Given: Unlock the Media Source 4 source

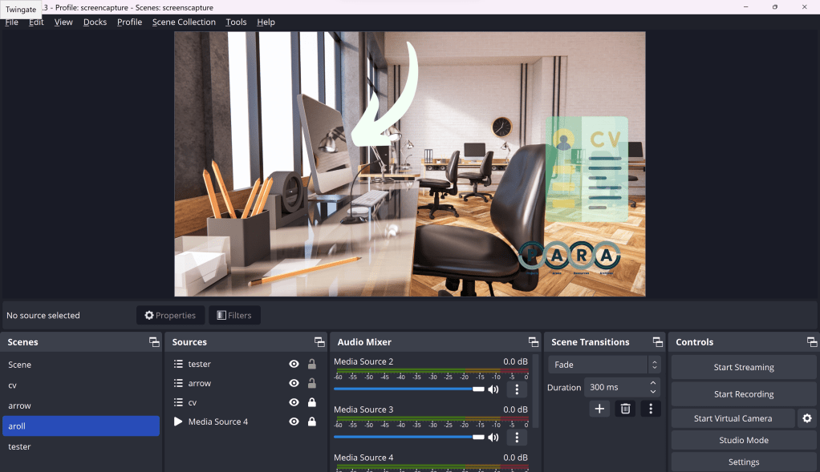Looking at the screenshot, I should (311, 422).
